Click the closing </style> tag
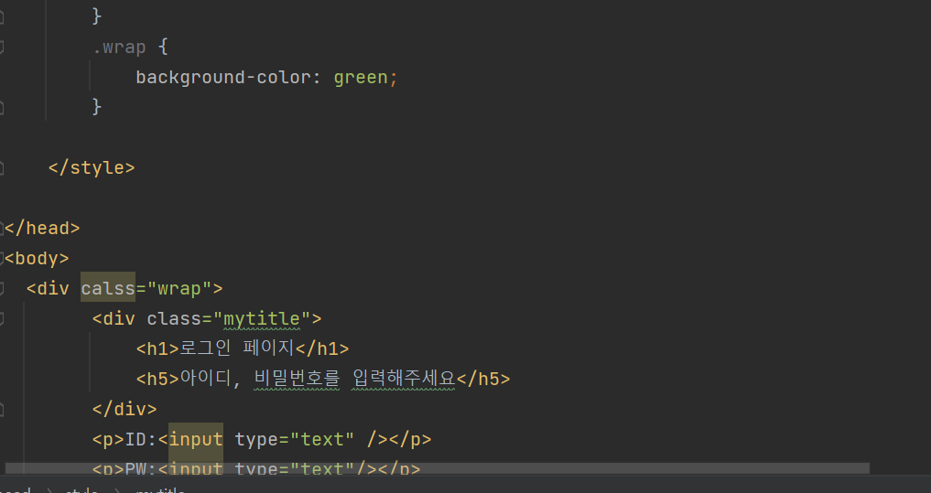The width and height of the screenshot is (931, 493). click(92, 168)
